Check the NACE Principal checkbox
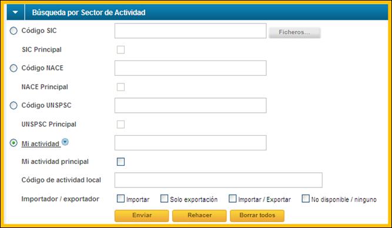392x228 pixels. (120, 87)
